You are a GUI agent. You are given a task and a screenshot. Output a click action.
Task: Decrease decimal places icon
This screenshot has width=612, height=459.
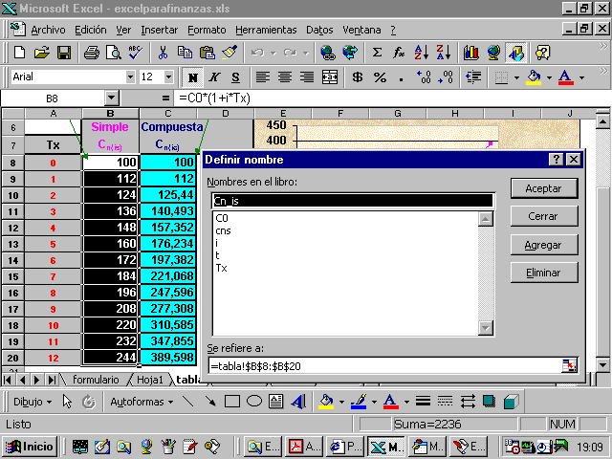[446, 77]
